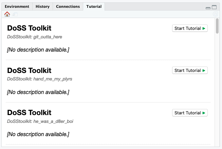This screenshot has width=222, height=149.
Task: Click the refresh icon in tutorial toolbar
Action: pos(215,14)
